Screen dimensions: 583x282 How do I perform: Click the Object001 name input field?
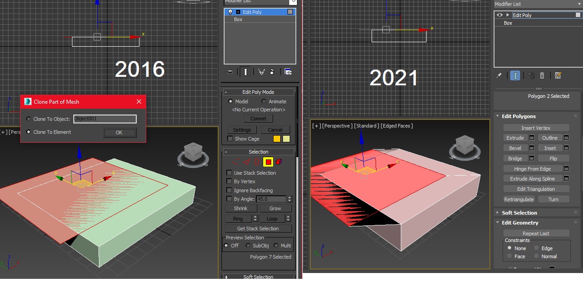(104, 119)
